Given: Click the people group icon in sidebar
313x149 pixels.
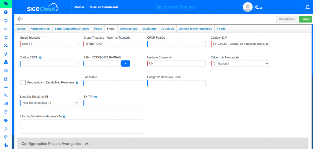Looking at the screenshot, I should pos(6,120).
